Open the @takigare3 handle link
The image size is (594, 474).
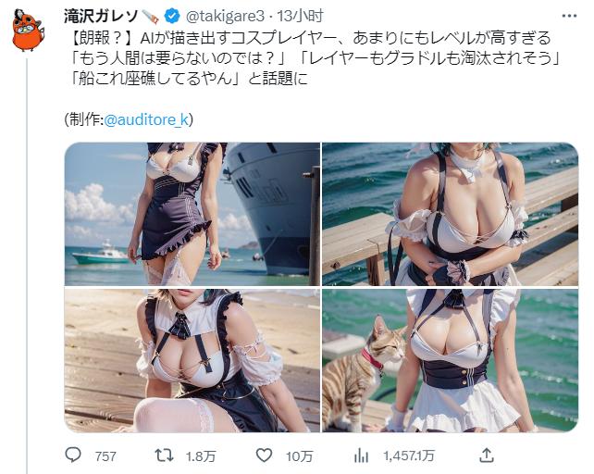[225, 17]
